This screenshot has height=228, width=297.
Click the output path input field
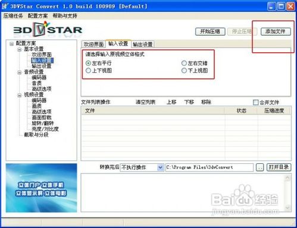(210, 167)
